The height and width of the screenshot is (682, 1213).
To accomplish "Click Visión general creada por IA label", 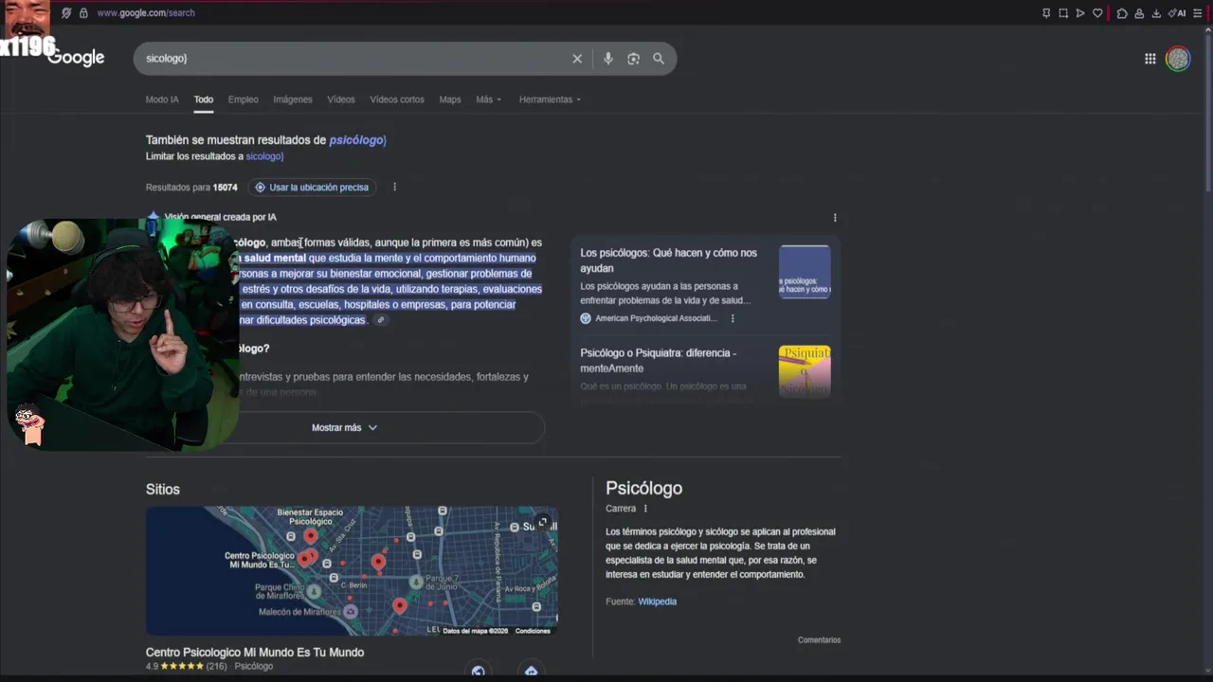I will tap(220, 217).
